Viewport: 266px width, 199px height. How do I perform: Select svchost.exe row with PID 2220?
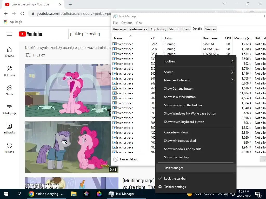(x=189, y=49)
